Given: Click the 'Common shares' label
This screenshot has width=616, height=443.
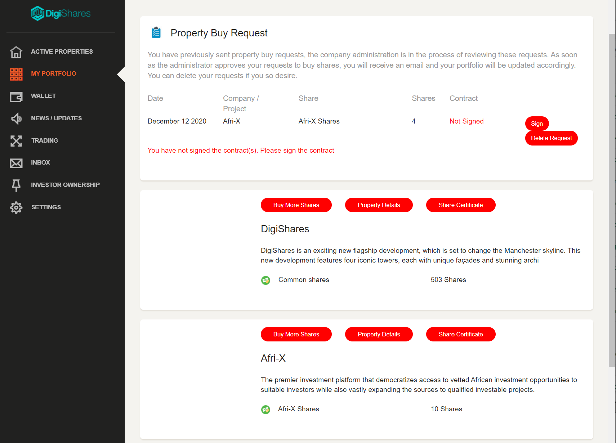Looking at the screenshot, I should coord(304,280).
